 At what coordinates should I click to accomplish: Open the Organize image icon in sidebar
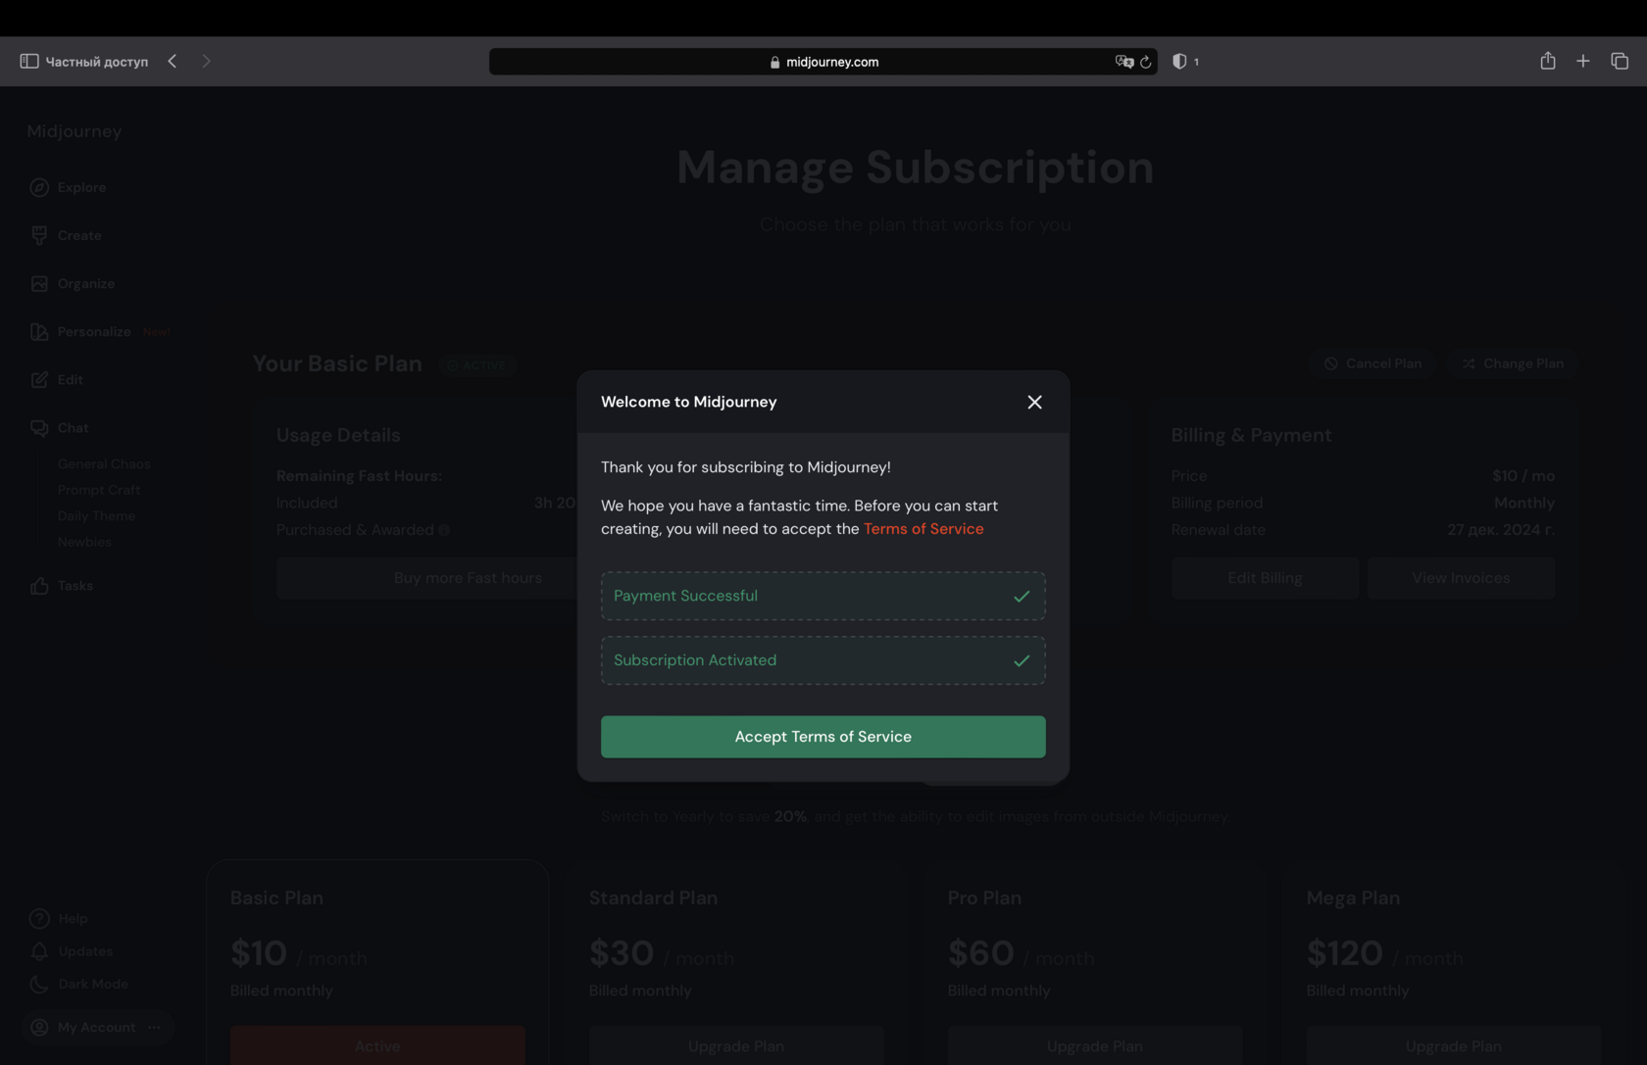point(39,283)
